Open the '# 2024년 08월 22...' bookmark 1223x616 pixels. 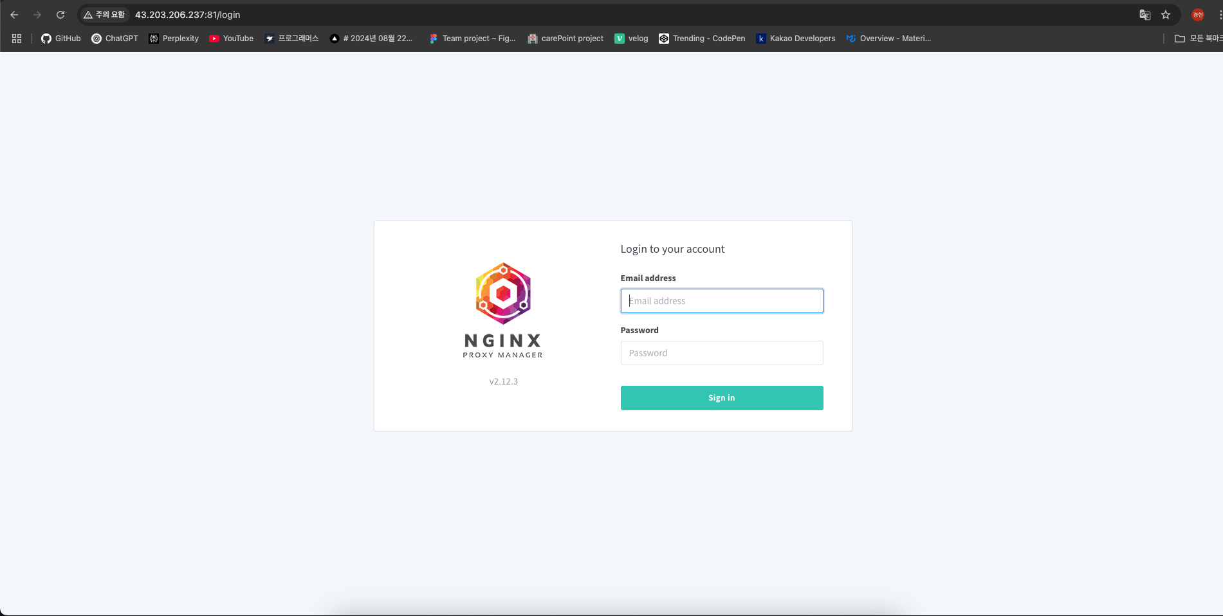click(371, 39)
